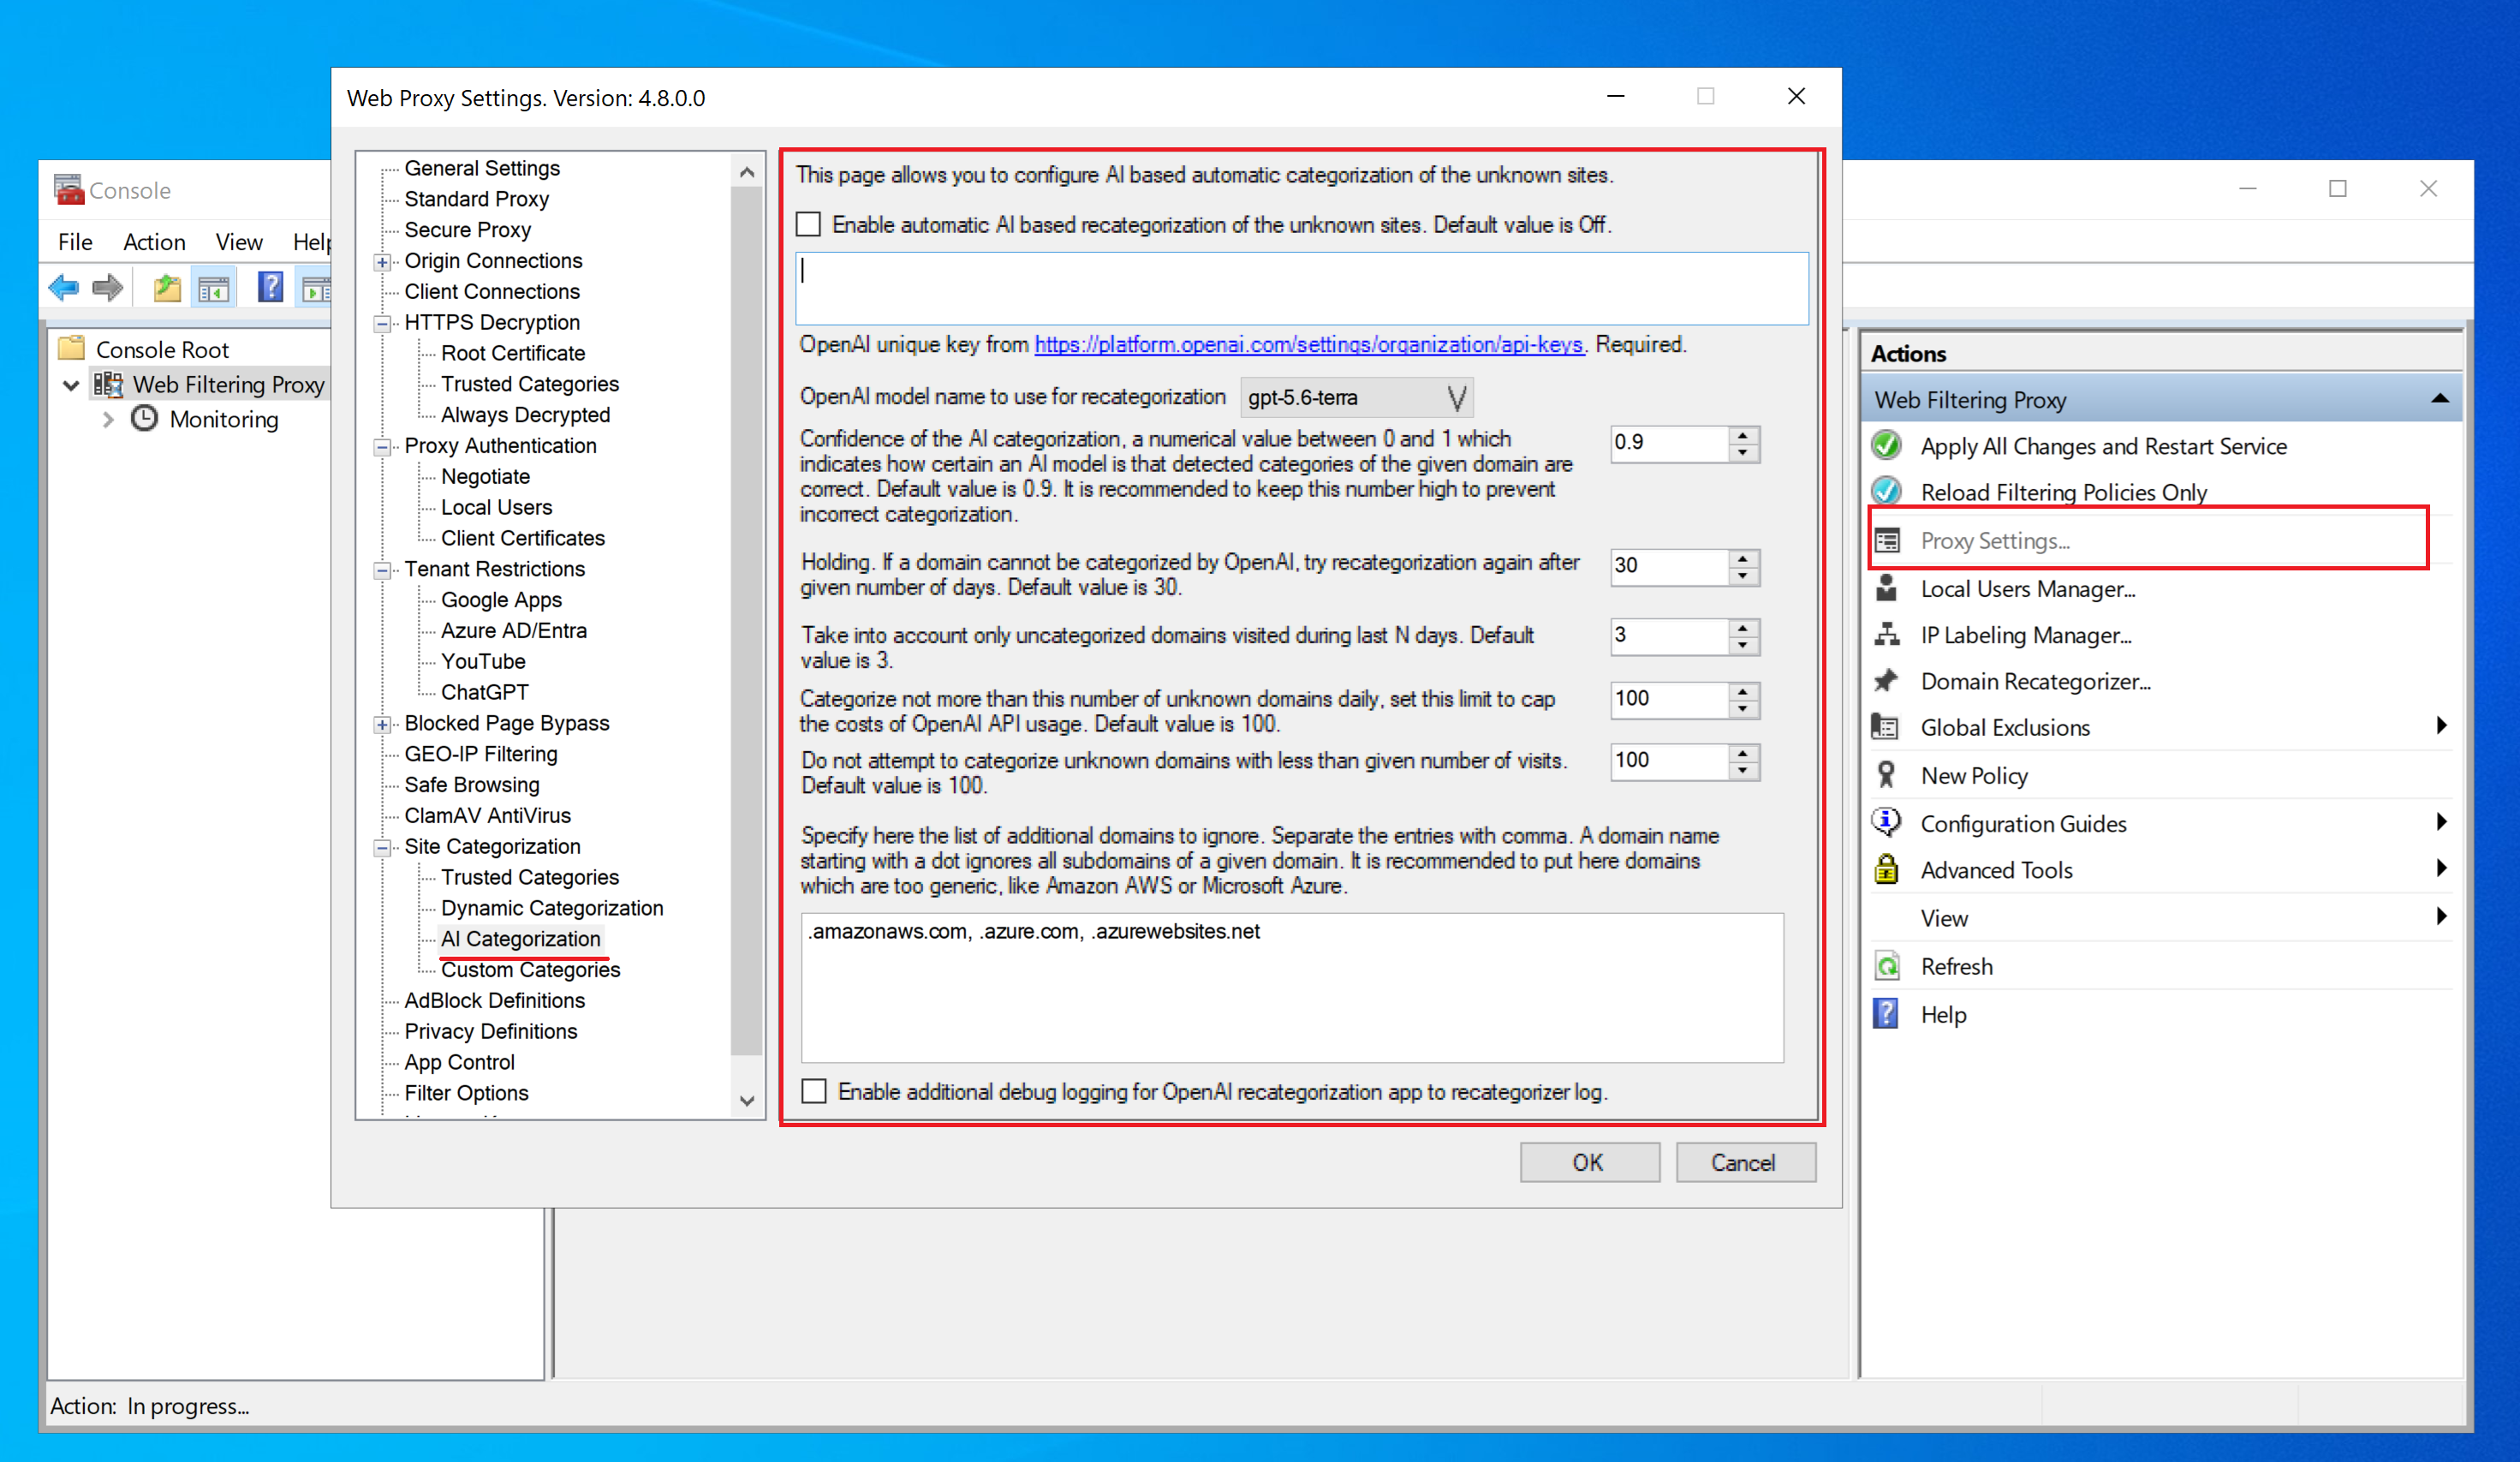Click the blue Help toolbar icon
The width and height of the screenshot is (2520, 1462).
coord(269,288)
